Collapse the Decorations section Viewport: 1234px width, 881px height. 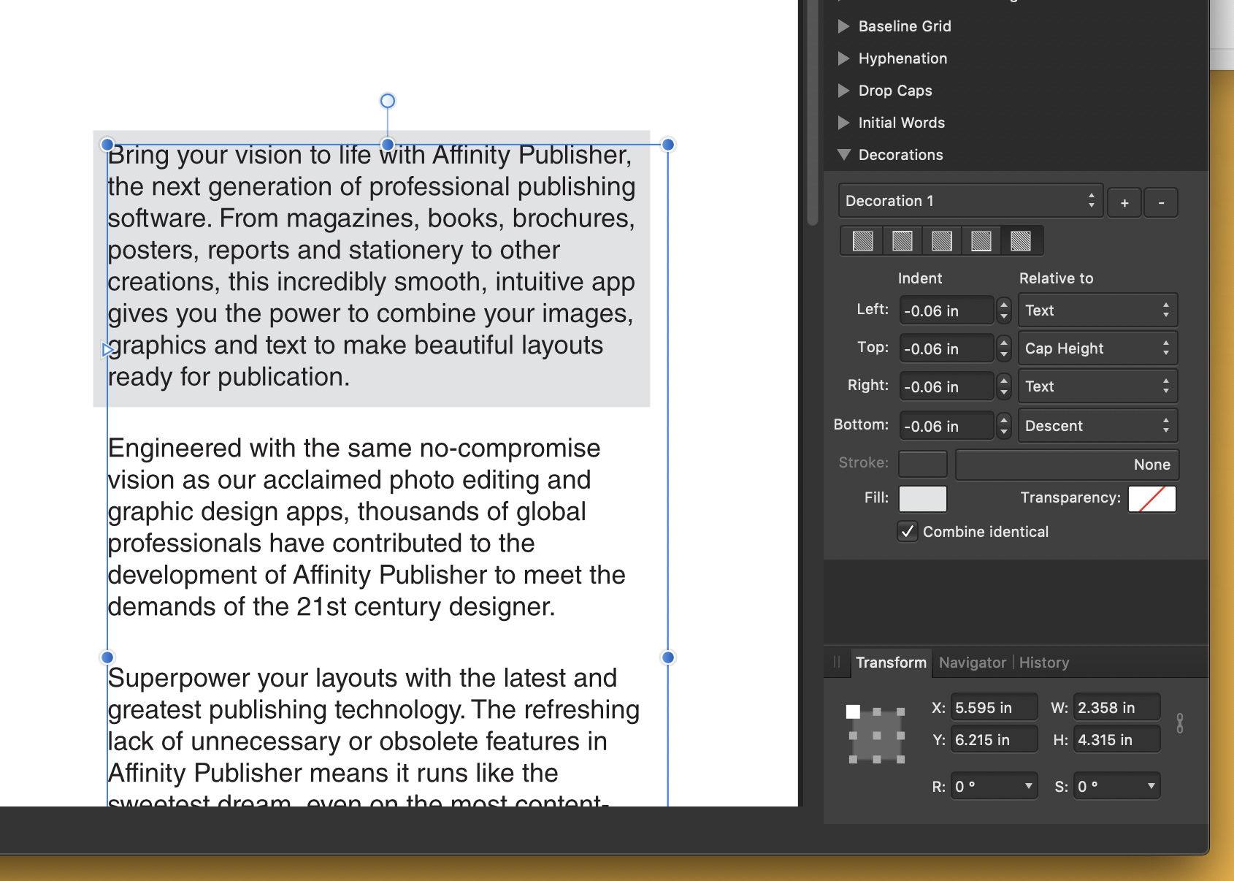[x=844, y=154]
